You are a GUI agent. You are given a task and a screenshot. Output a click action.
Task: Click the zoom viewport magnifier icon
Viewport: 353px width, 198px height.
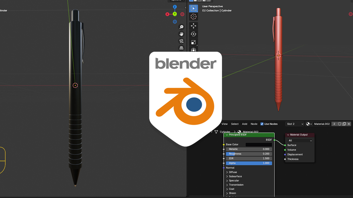click(181, 27)
